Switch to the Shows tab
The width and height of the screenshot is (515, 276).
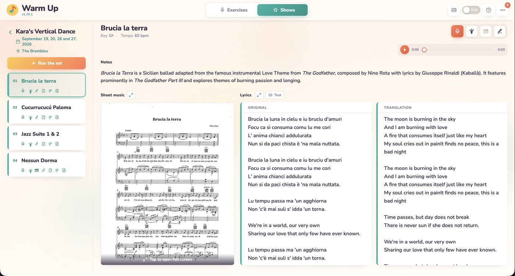tap(283, 10)
